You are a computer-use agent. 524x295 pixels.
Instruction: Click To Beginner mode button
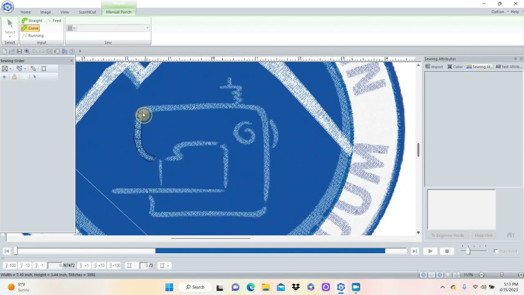(447, 235)
